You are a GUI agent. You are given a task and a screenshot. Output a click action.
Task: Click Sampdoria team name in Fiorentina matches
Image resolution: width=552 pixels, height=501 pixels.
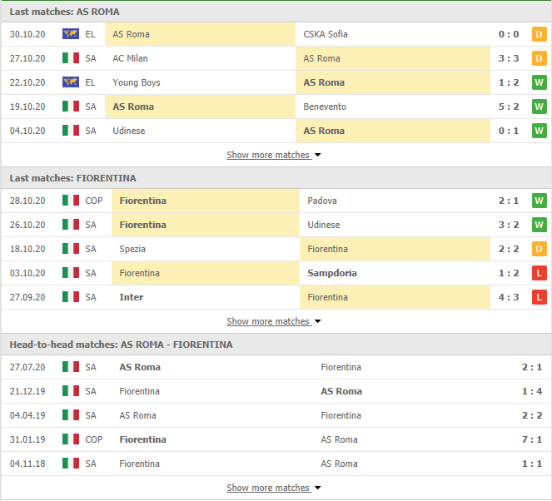point(332,273)
